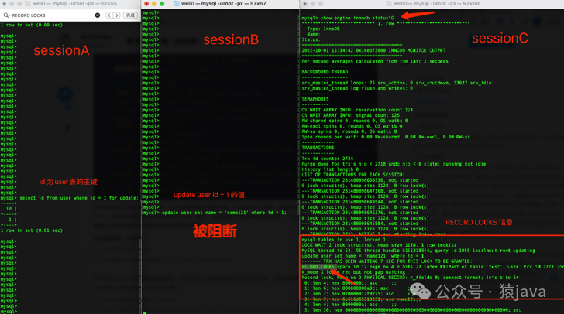Click the 'RW-excl spins' line
The height and width of the screenshot is (314, 564).
pos(352,126)
